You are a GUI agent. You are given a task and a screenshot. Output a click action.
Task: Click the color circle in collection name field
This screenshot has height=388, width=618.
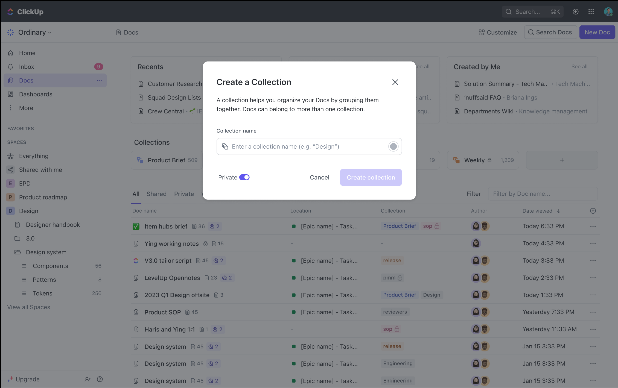coord(393,146)
